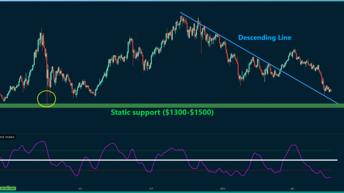Click the 'Jul' time axis label
This screenshot has width=344, height=193.
pyautogui.click(x=80, y=188)
